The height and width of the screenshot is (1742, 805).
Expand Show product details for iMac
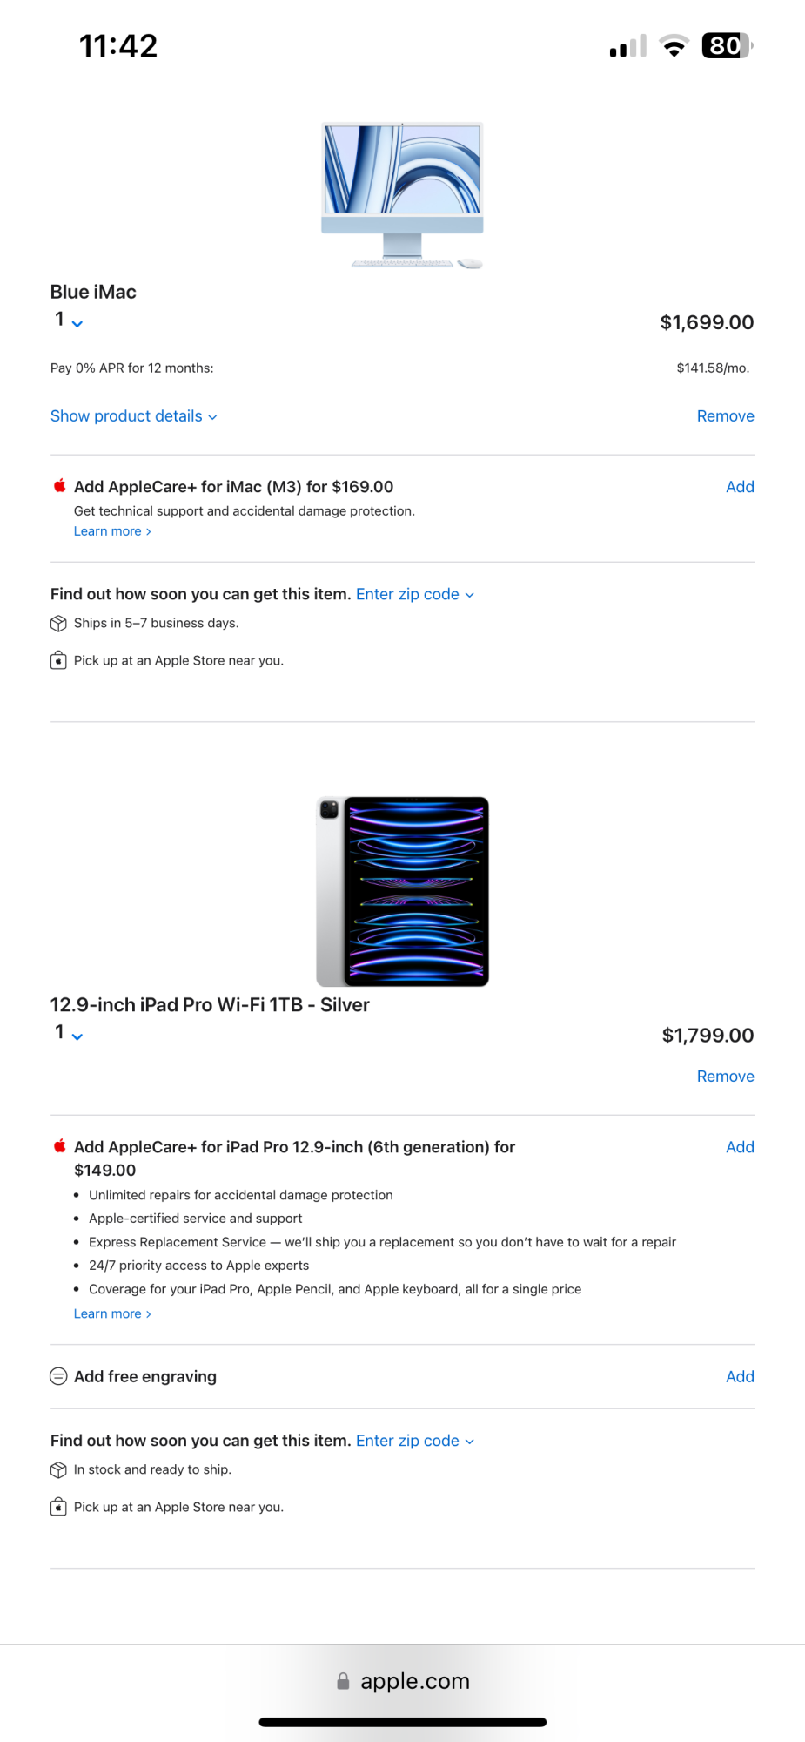tap(133, 416)
